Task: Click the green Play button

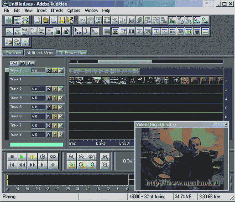Action: pos(22,157)
